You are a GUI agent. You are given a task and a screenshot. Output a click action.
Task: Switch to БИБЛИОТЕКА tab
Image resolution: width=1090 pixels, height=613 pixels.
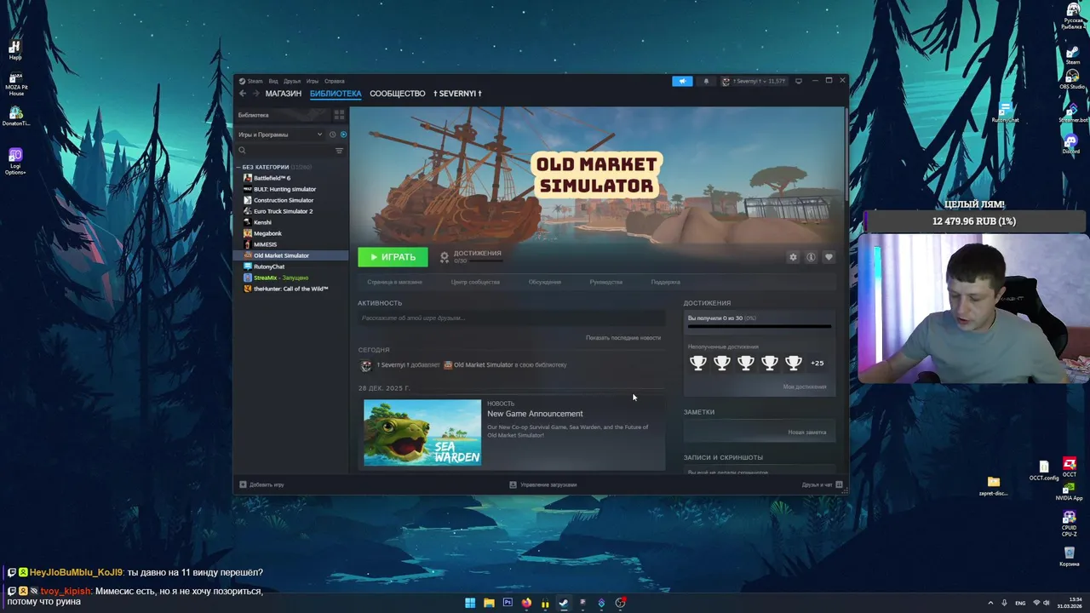click(x=336, y=94)
